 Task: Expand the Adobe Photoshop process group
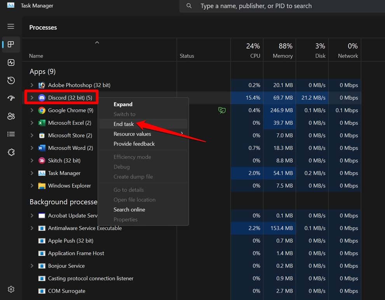pos(32,85)
